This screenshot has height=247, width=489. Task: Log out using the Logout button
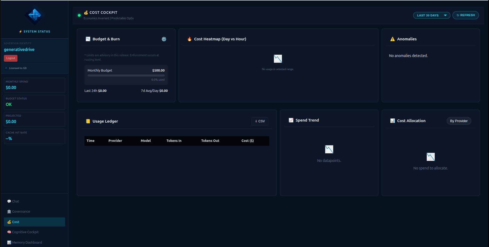pos(10,58)
